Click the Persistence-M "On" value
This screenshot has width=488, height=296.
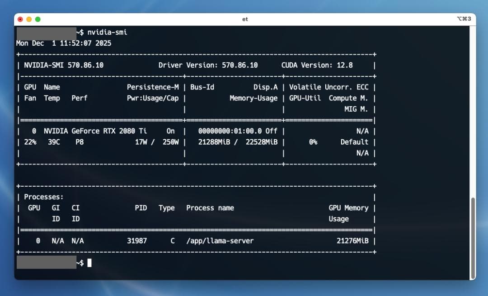click(x=170, y=131)
